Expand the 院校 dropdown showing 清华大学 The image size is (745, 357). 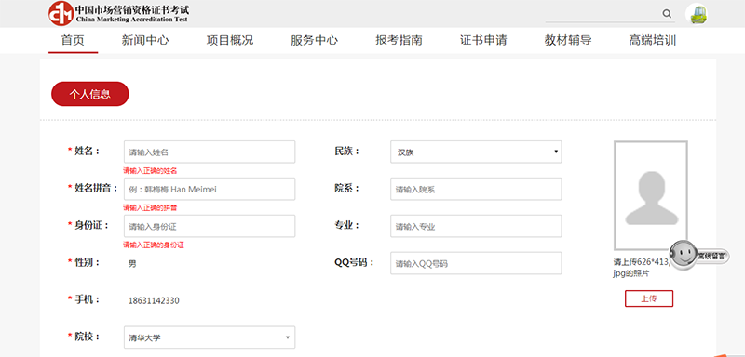pos(210,337)
